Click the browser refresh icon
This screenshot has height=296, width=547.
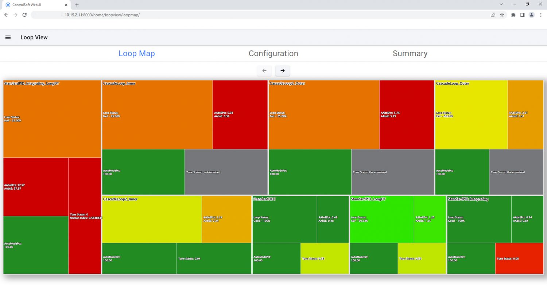[24, 15]
